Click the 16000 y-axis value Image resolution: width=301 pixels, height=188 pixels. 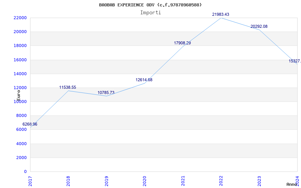(x=20, y=60)
